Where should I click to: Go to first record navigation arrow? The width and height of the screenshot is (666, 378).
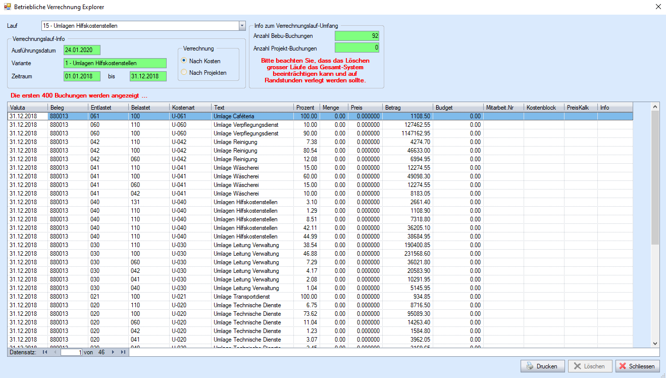[x=45, y=352]
